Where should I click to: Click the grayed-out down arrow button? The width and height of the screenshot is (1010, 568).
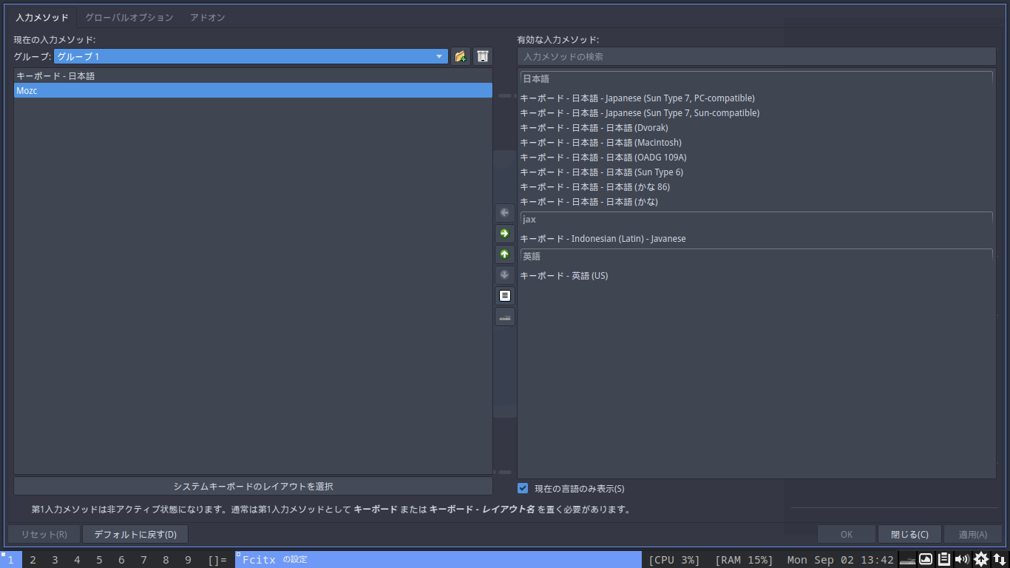click(x=505, y=275)
